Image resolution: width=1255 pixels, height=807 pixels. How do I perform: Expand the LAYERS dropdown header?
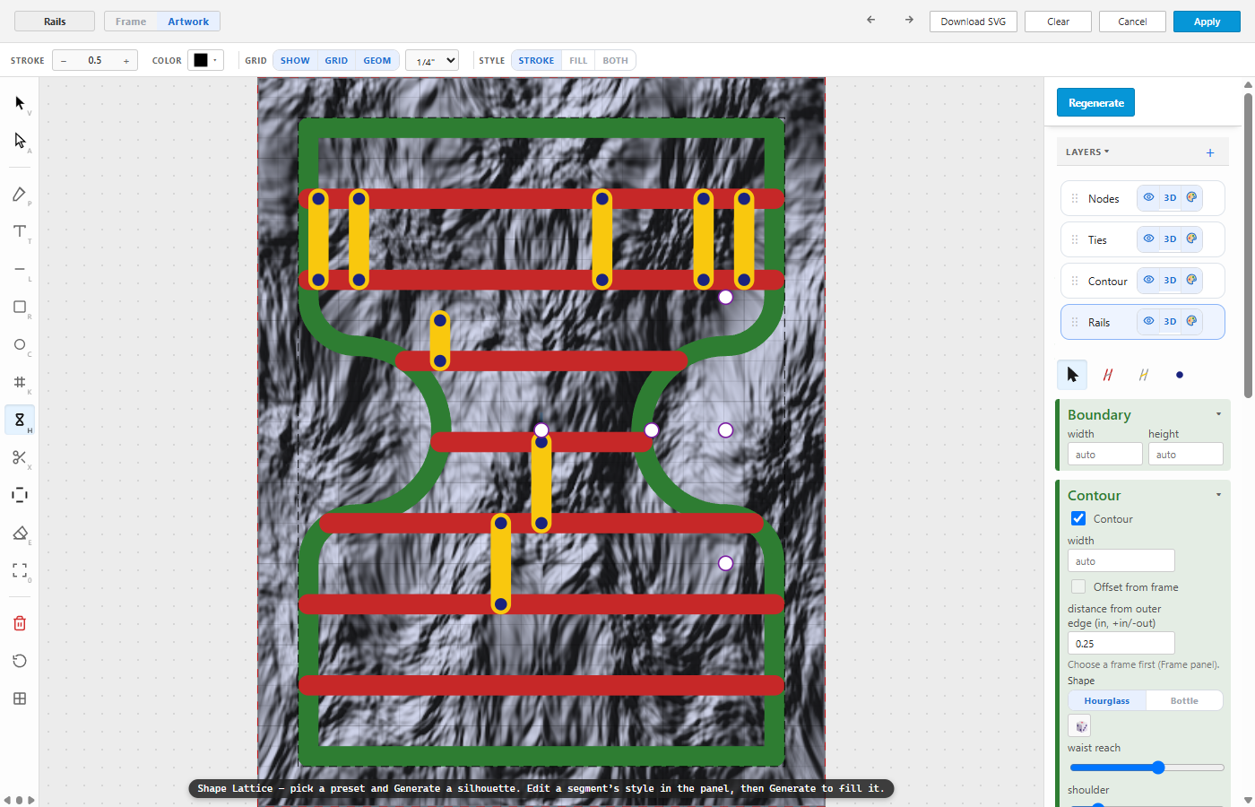(x=1087, y=152)
